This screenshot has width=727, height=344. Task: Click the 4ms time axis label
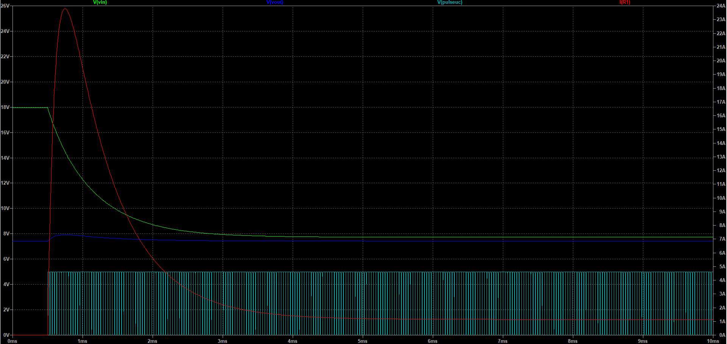coord(293,341)
